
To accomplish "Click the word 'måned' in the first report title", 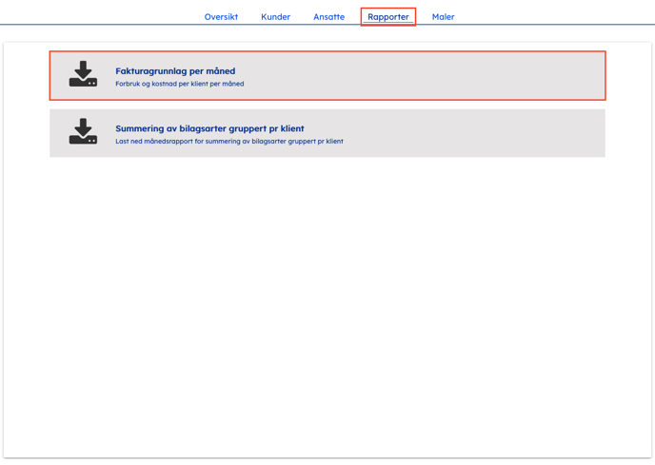I will coord(220,71).
